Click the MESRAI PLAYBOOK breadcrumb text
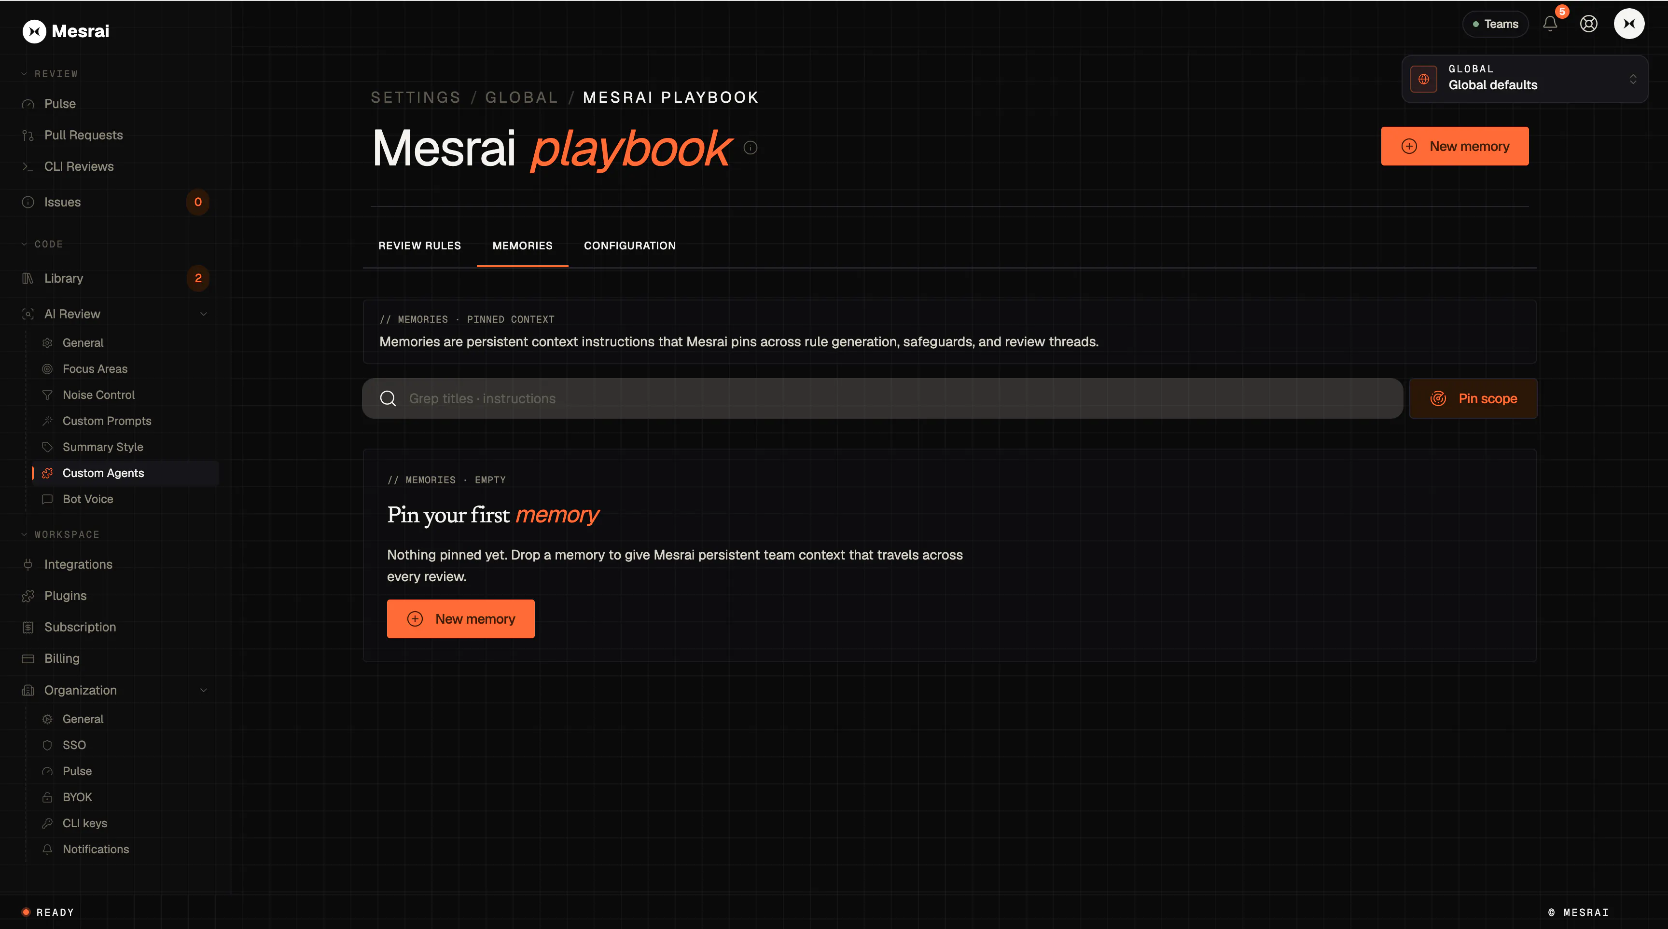The width and height of the screenshot is (1668, 929). tap(671, 98)
